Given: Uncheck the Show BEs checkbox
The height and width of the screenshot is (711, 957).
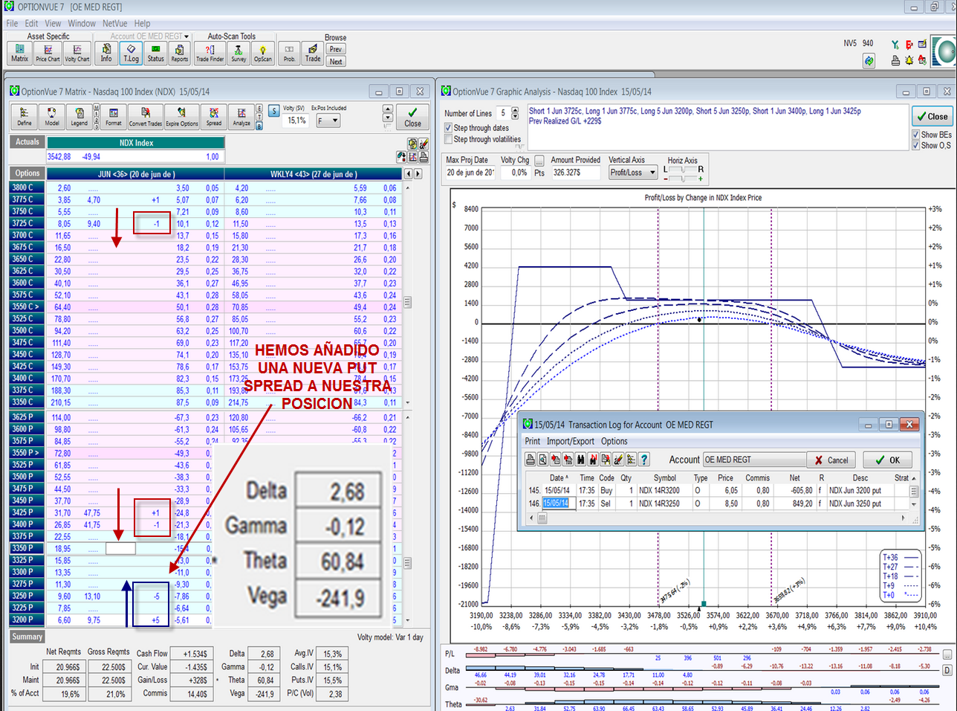Looking at the screenshot, I should click(916, 135).
